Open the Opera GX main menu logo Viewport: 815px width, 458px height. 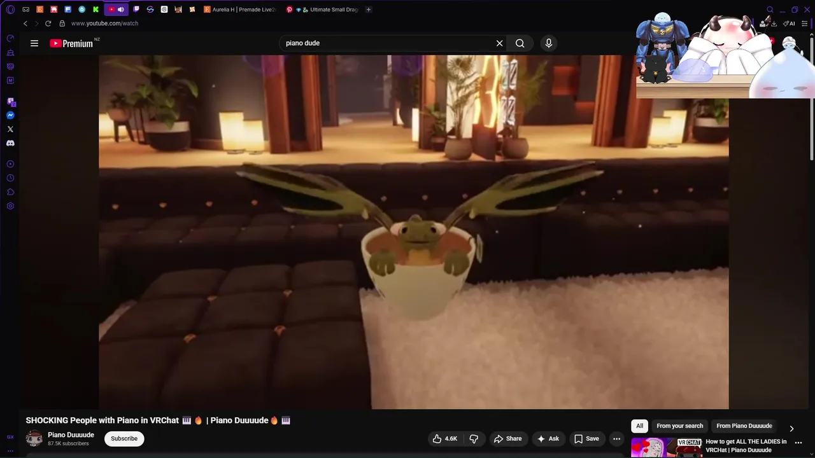[x=10, y=10]
